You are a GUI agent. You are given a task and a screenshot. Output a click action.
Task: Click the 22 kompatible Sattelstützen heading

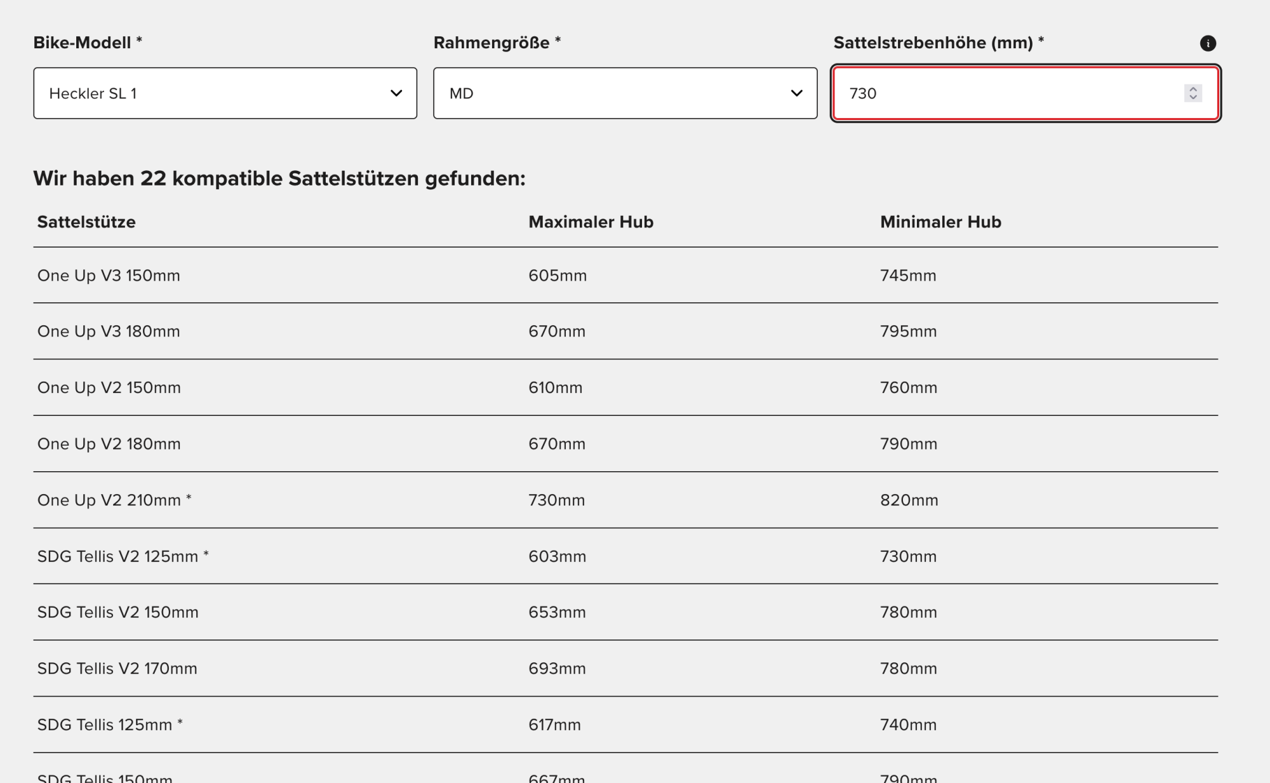coord(279,178)
